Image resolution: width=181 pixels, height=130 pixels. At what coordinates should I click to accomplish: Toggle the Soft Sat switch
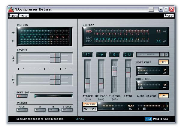(x=22, y=96)
